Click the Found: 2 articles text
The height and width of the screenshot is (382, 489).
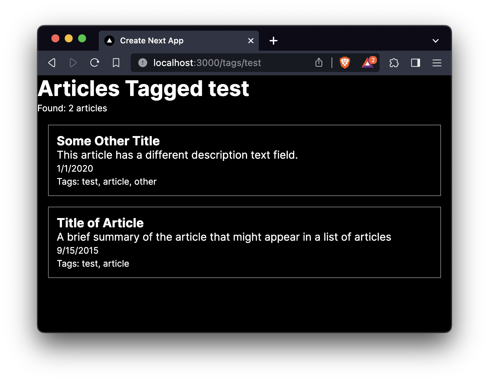tap(72, 108)
